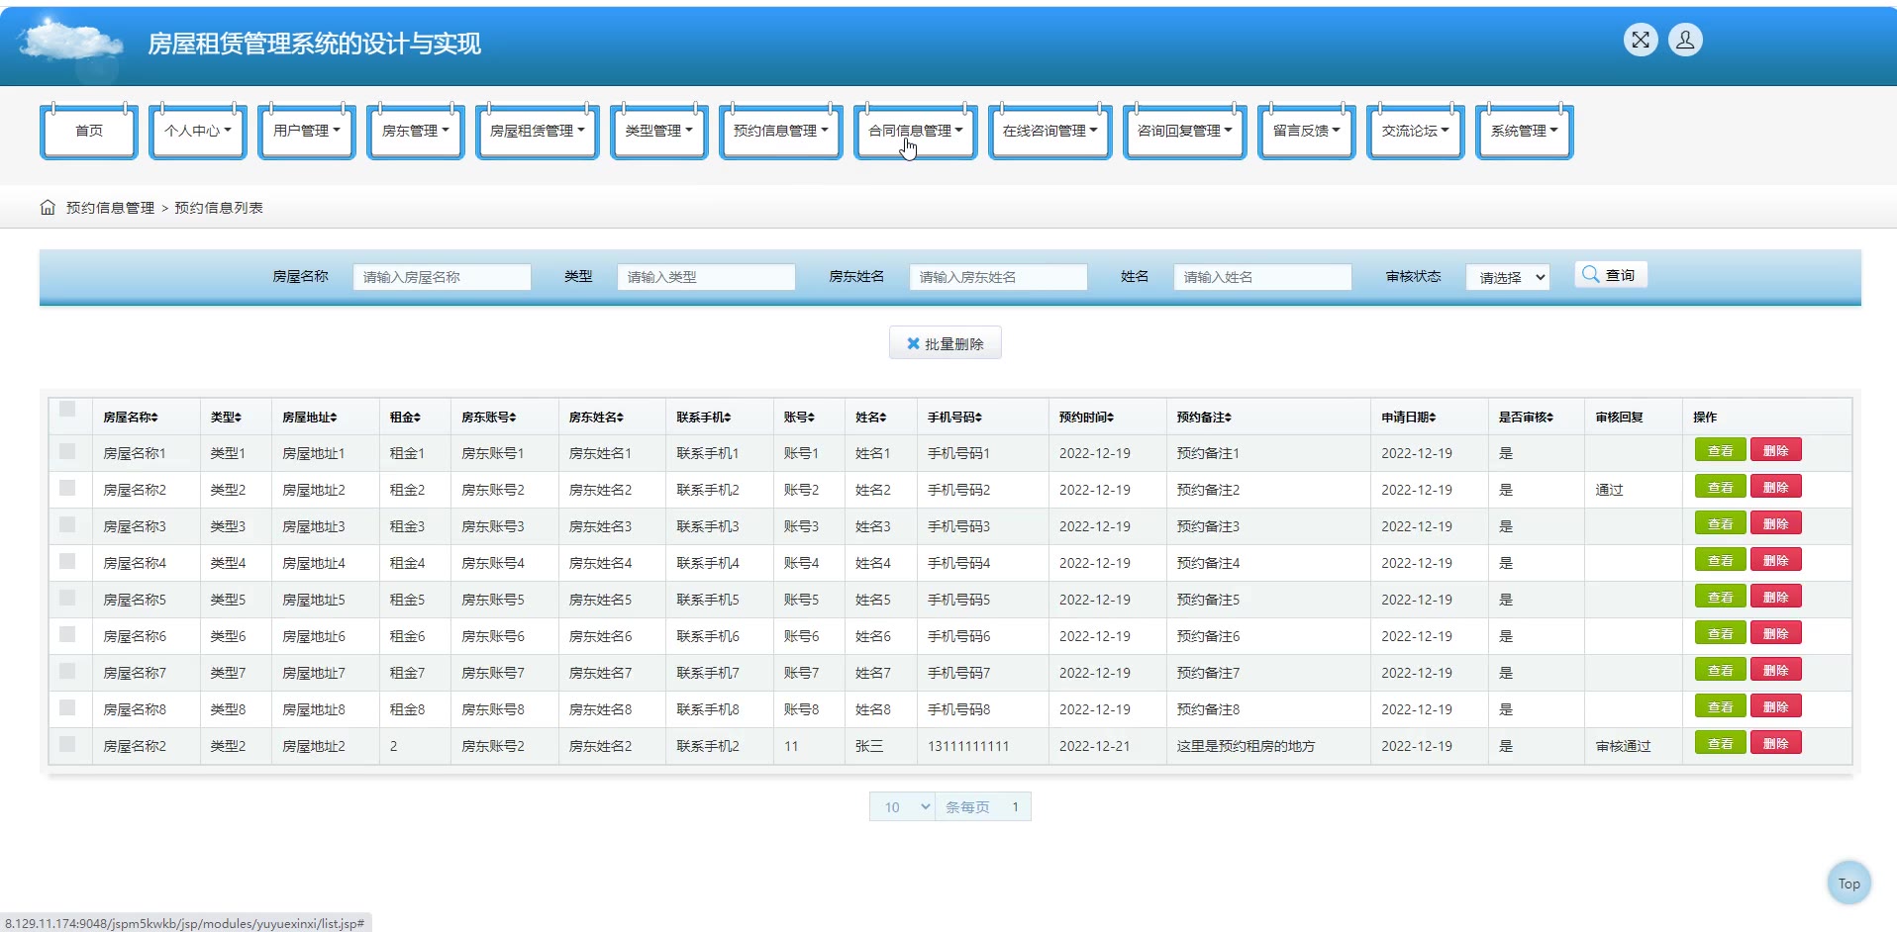
Task: Sort table by 房东姓名 column header
Action: click(596, 418)
